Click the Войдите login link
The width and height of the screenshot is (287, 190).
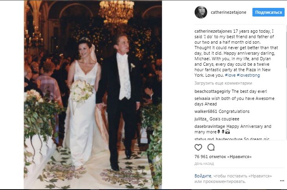[x=202, y=175]
